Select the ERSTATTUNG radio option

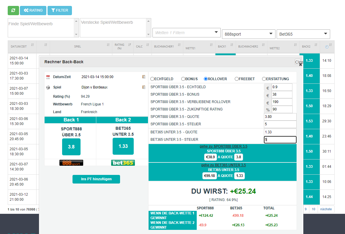(x=264, y=79)
